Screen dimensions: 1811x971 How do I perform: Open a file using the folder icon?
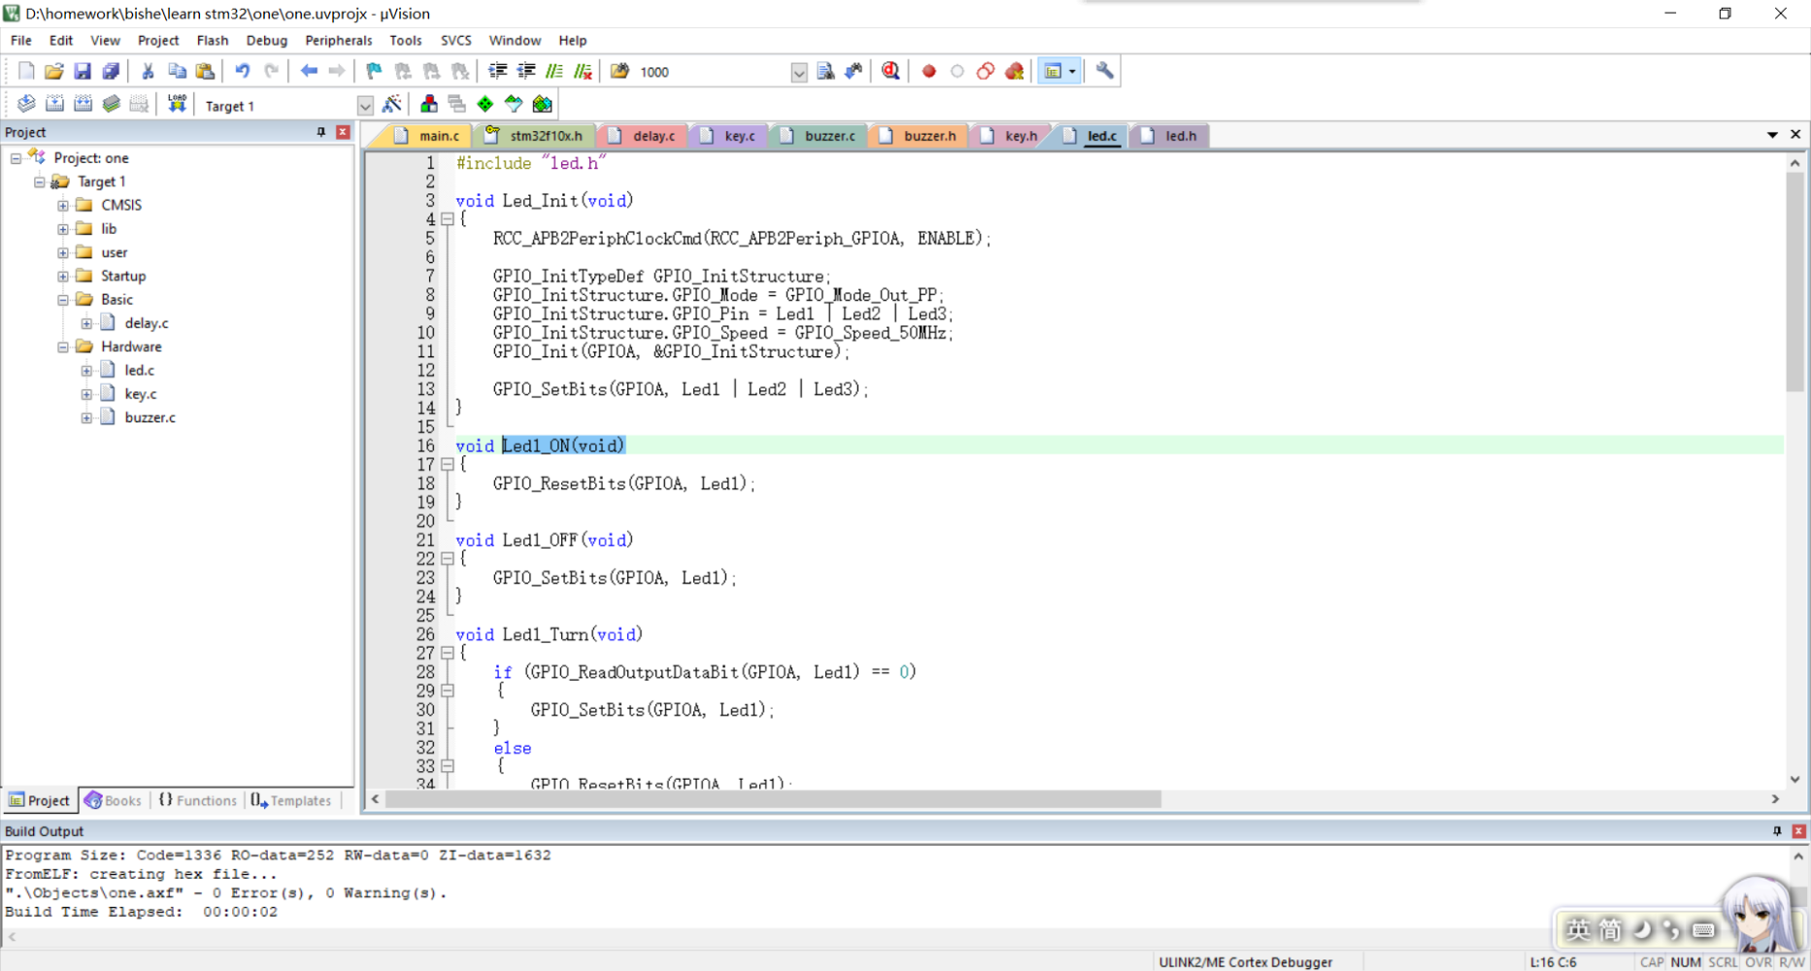click(x=54, y=71)
